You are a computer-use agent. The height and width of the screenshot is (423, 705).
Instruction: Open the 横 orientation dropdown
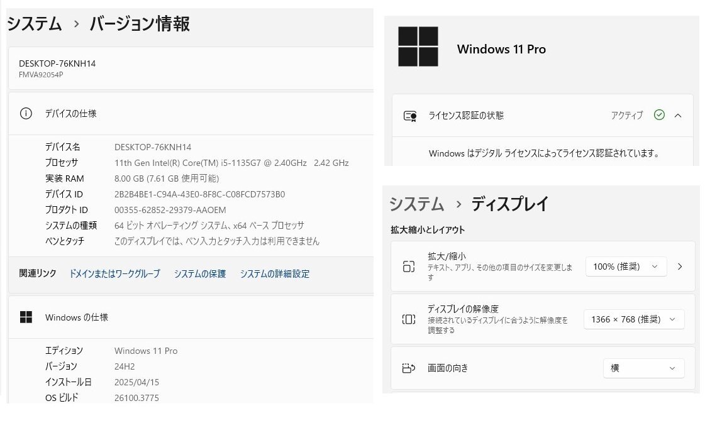point(643,368)
